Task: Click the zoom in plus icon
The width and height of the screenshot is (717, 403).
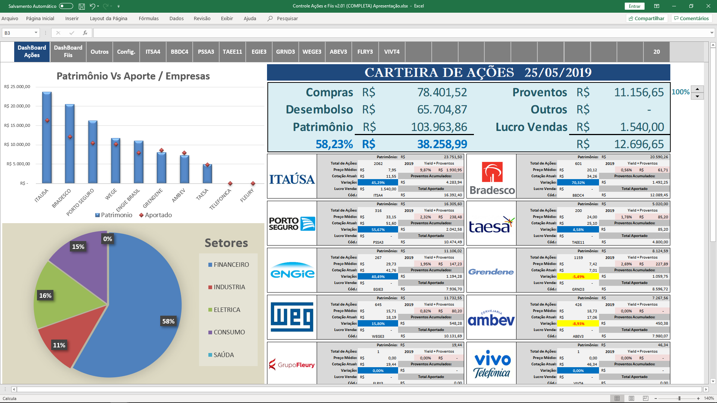Action: point(698,399)
